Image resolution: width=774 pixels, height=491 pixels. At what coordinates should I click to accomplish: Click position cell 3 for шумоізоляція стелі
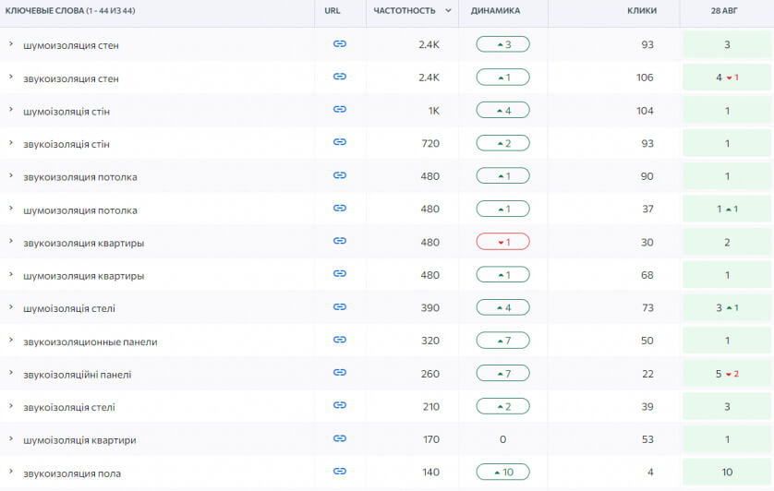[x=727, y=307]
